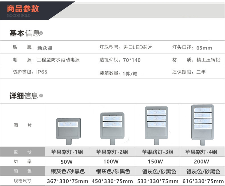Viewport: 225px width, 186px height.
Task: Select the 详细信息 section heading
Action: pos(24,96)
